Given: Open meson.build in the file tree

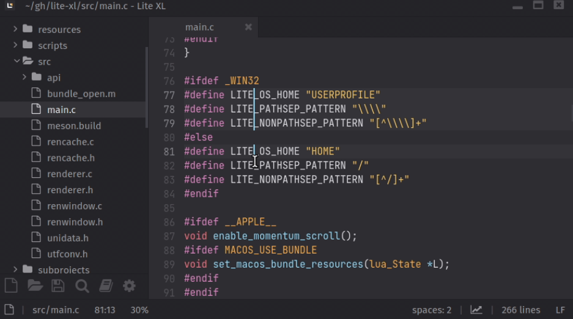Looking at the screenshot, I should coord(74,125).
